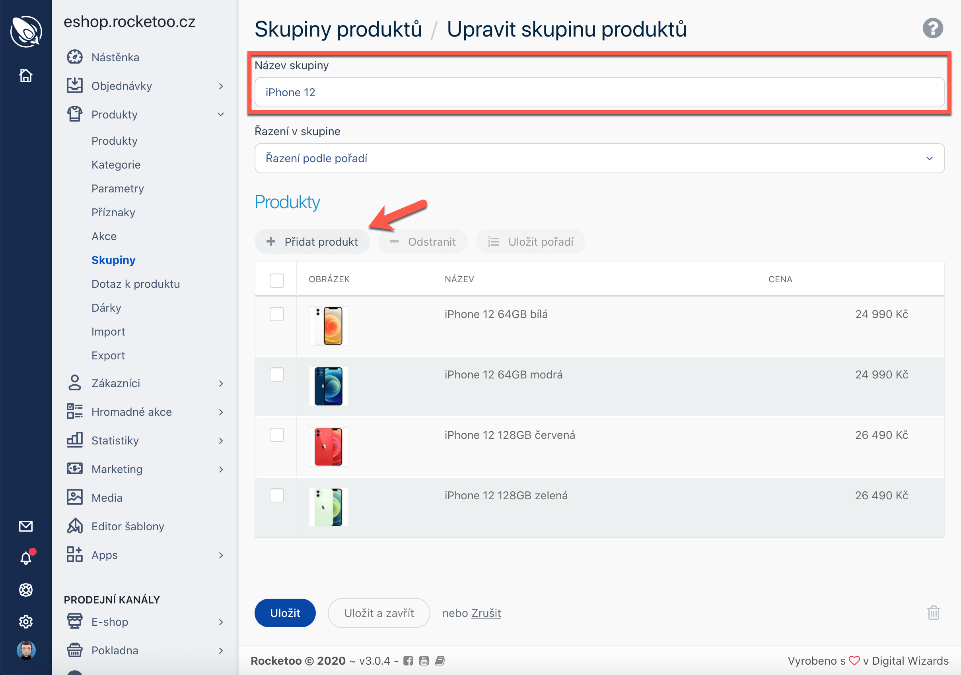
Task: Click the lifebuoy support icon
Action: 26,590
